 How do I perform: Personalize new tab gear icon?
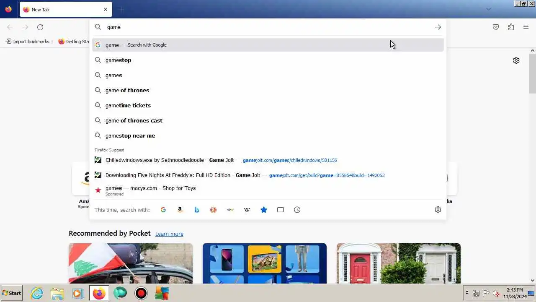[516, 60]
